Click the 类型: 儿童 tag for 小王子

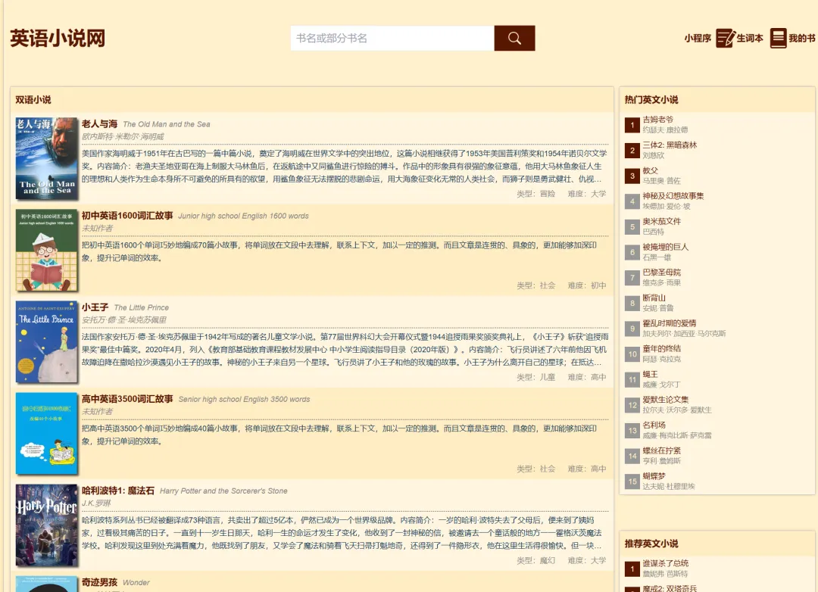535,377
